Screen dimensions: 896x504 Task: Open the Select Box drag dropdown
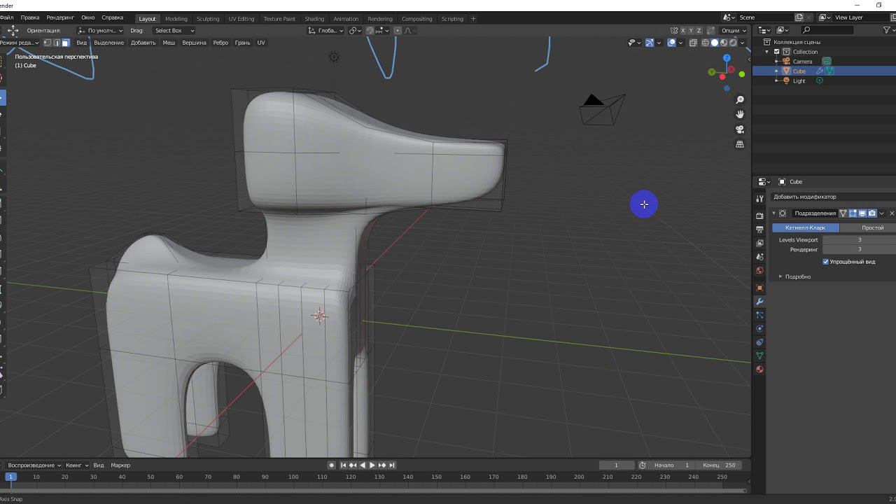[x=174, y=31]
